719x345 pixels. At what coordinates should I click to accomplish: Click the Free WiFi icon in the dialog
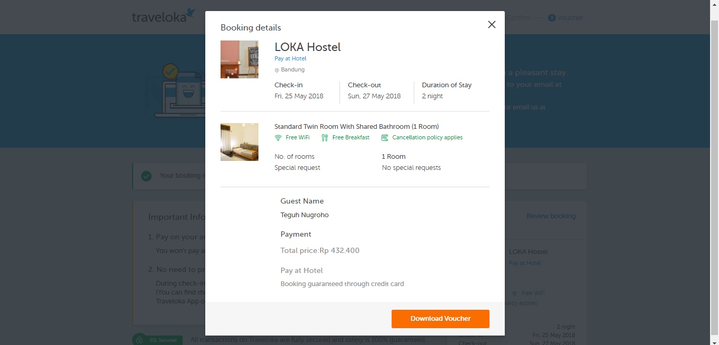(x=278, y=138)
